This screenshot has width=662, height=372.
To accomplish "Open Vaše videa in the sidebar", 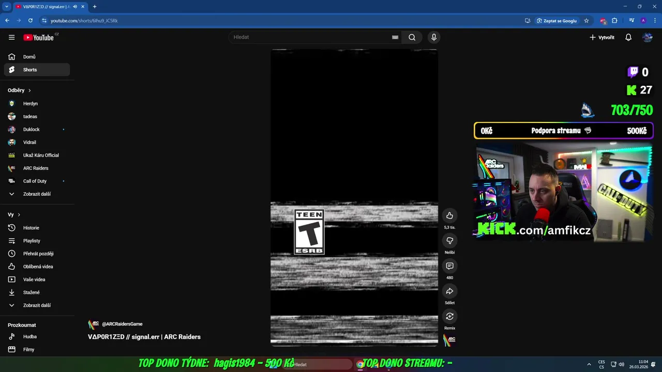I will 37,280.
